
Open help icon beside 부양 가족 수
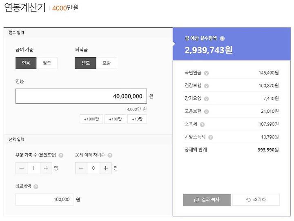61,155
